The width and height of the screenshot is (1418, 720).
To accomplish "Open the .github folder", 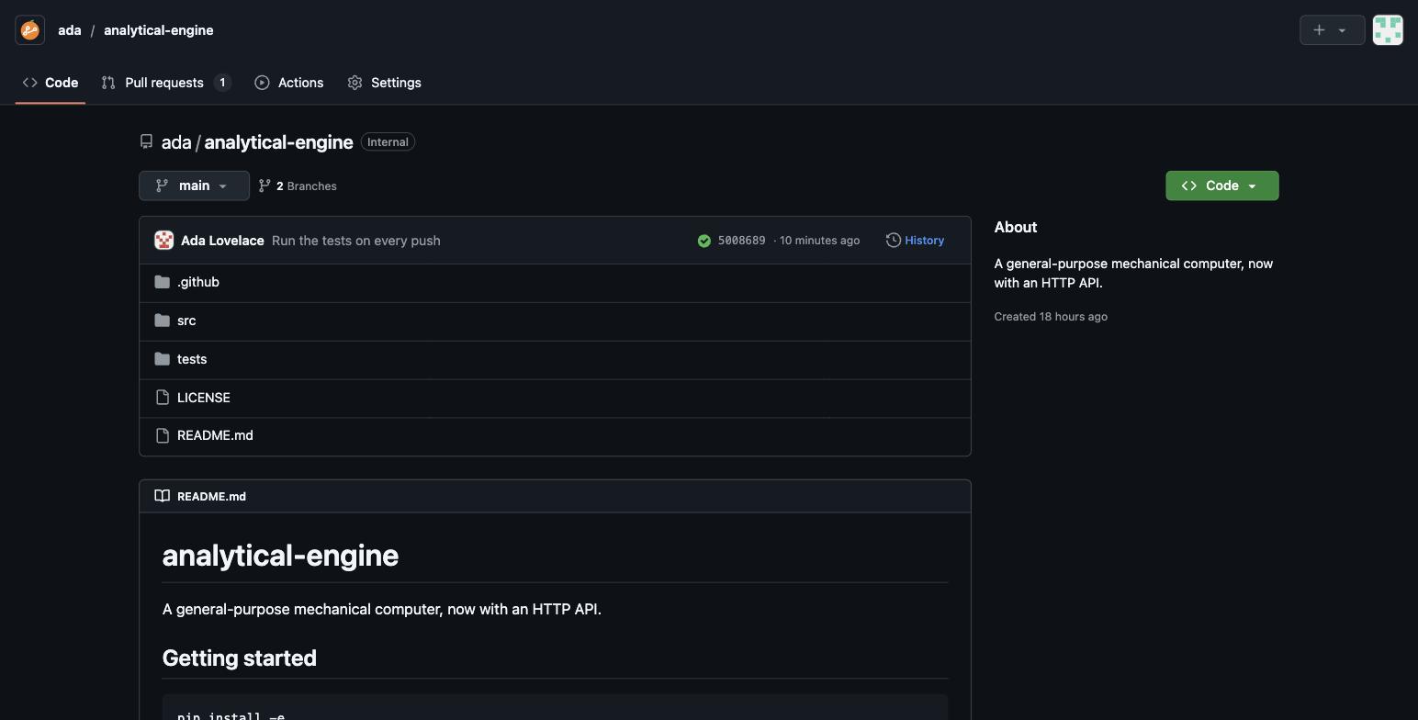I will pos(198,282).
